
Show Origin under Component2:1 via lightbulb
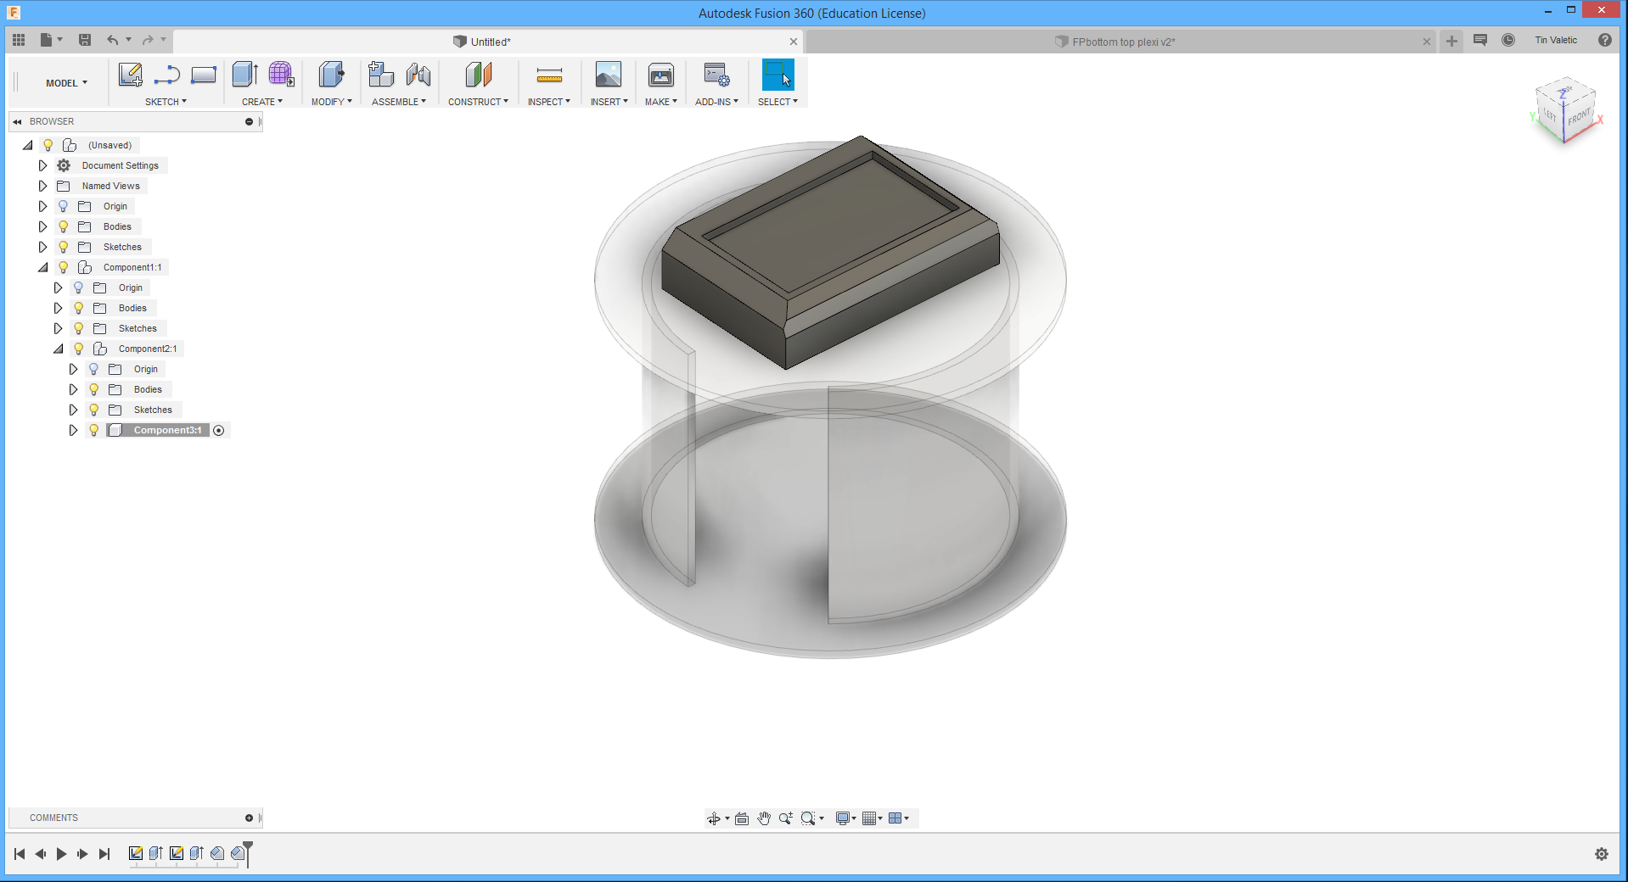(94, 369)
